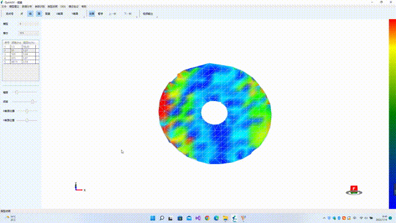The width and height of the screenshot is (396, 223).
Task: Open the first menu in the menu bar
Action: click(x=4, y=6)
